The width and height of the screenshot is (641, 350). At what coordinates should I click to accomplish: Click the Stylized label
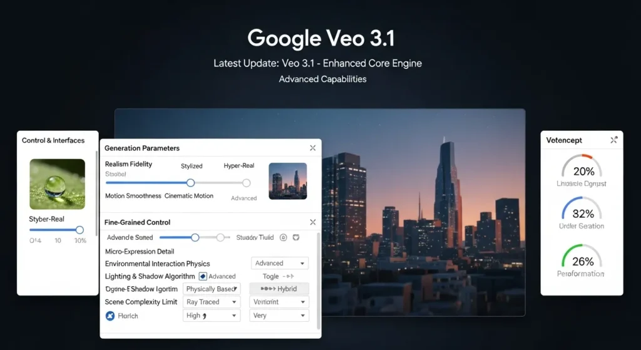point(192,166)
